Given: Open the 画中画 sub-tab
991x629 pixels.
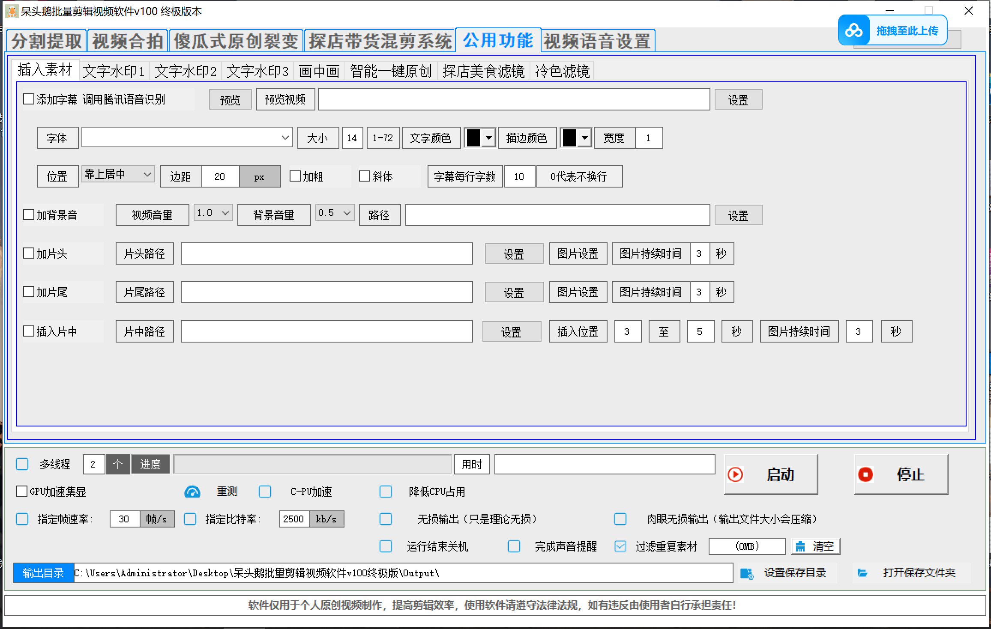Looking at the screenshot, I should point(319,71).
